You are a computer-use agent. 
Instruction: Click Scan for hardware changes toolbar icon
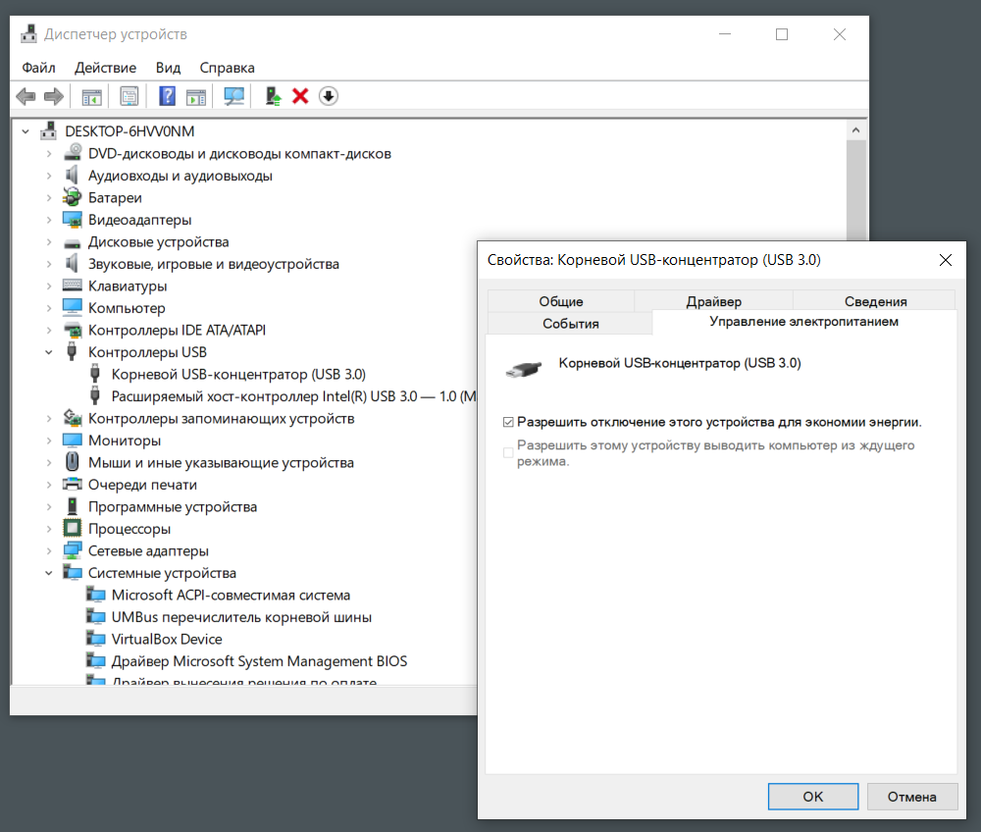click(x=233, y=96)
